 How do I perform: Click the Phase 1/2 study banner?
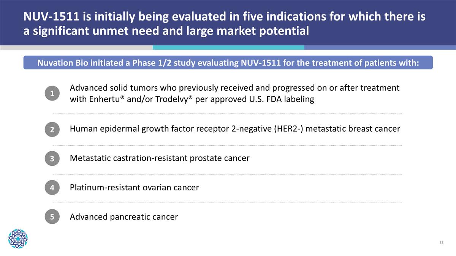228,63
